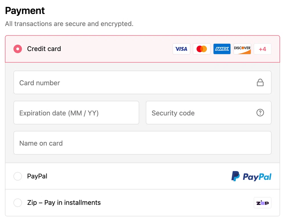The height and width of the screenshot is (220, 285).
Task: Click the Name on card field
Action: click(x=142, y=143)
